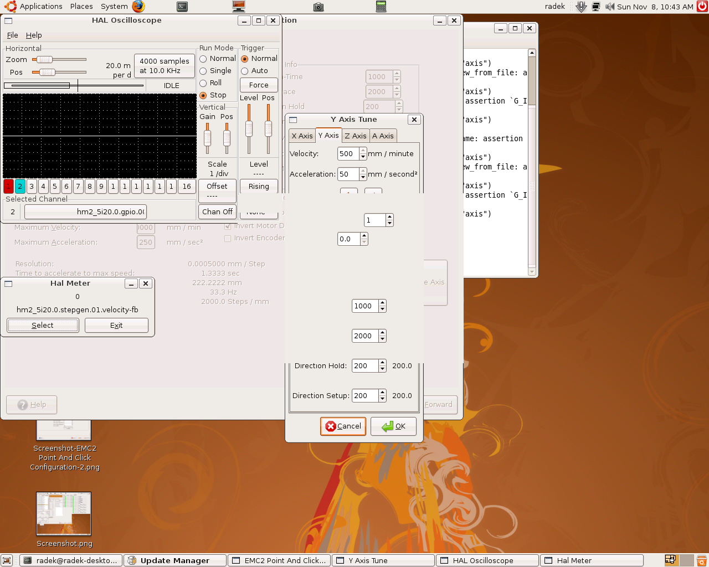709x567 pixels.
Task: Increase the Direction Hold value
Action: point(382,363)
